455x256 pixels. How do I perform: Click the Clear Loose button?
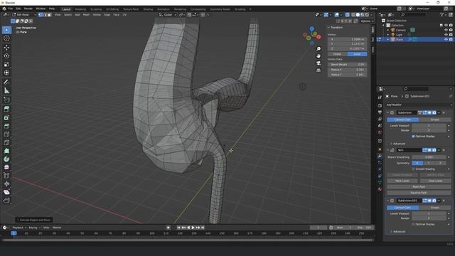(435, 181)
